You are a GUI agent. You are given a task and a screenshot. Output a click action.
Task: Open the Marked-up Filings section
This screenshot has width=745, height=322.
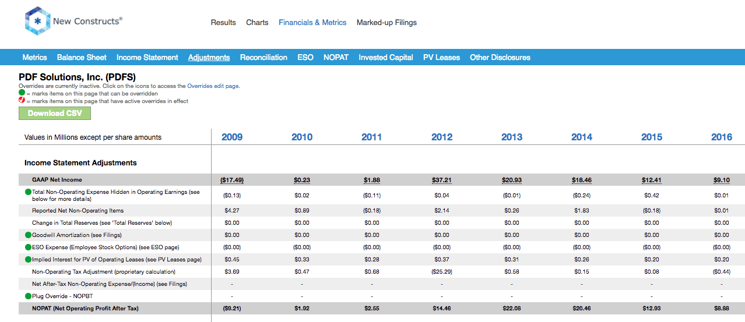click(386, 23)
